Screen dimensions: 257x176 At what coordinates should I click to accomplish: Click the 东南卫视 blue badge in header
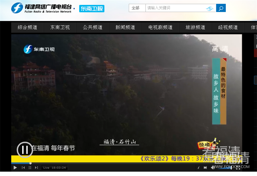pyautogui.click(x=92, y=9)
